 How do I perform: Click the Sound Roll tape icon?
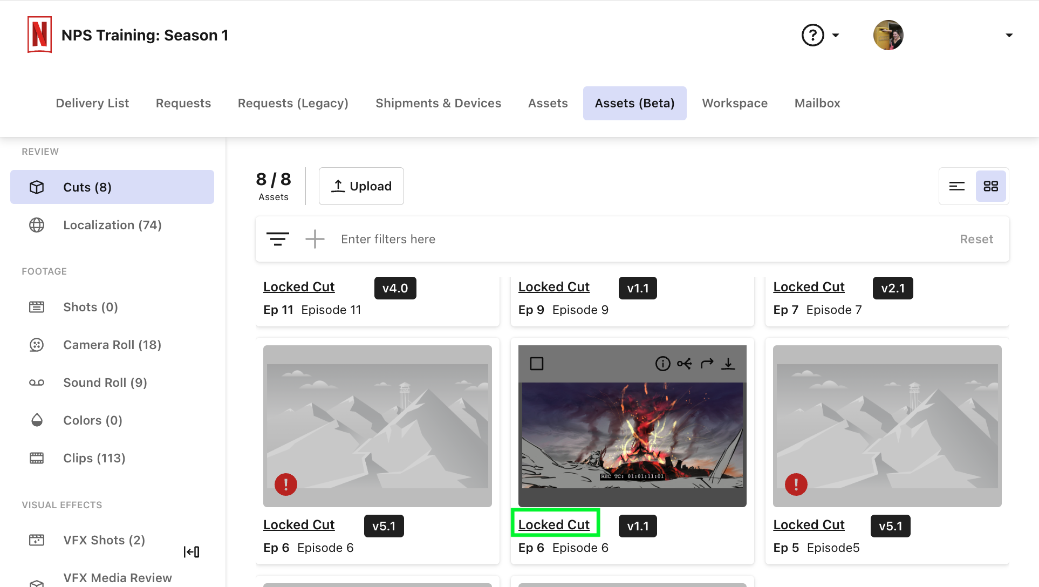tap(37, 383)
